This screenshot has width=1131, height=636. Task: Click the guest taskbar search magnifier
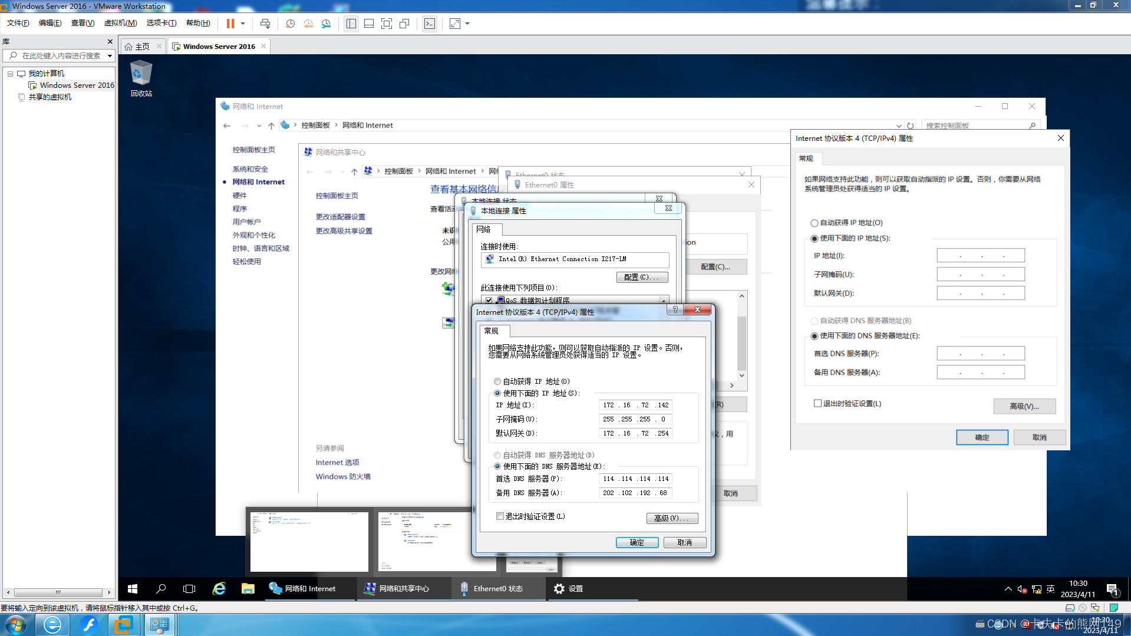click(x=161, y=588)
